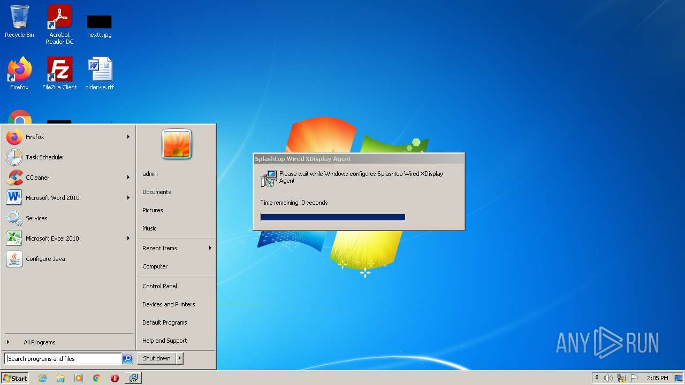Open Firefox desktop shortcut

pos(19,73)
